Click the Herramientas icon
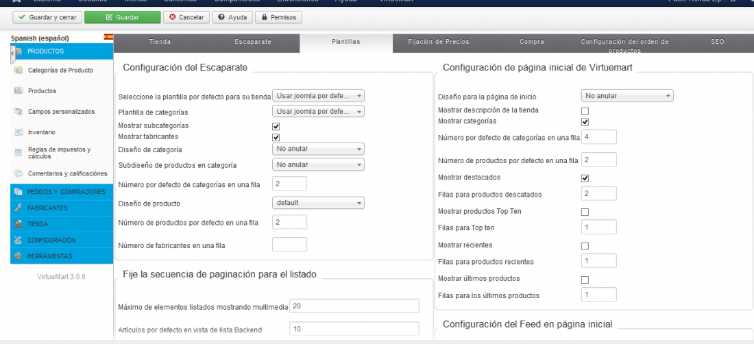The image size is (754, 344). [19, 256]
